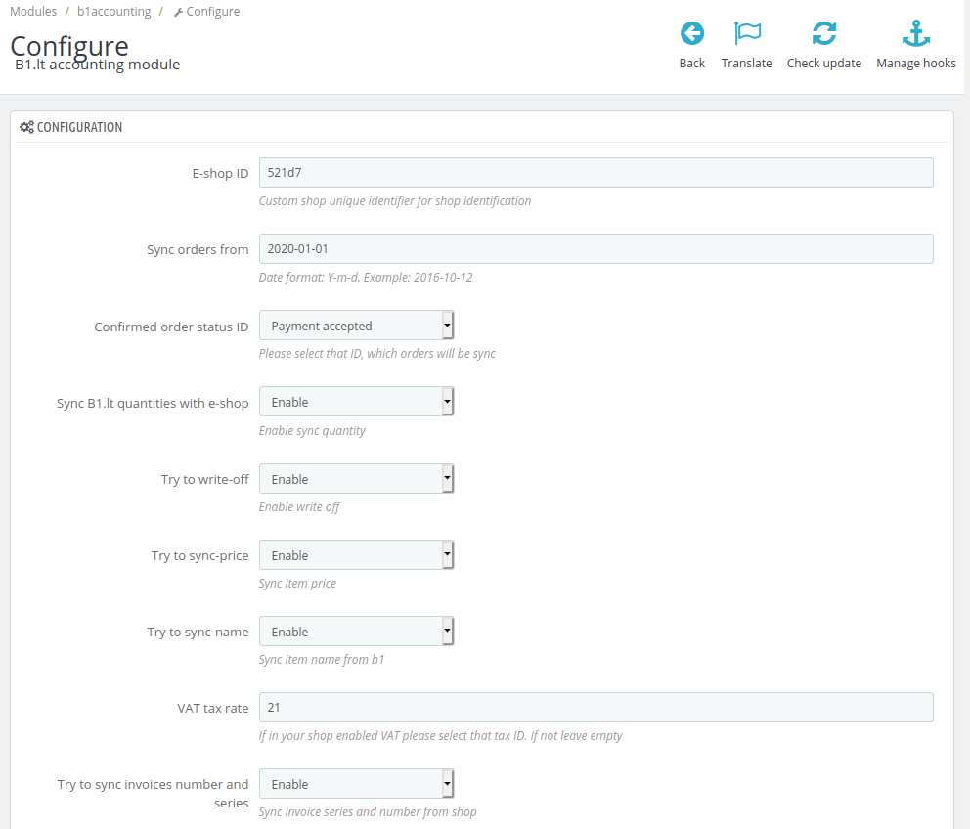The width and height of the screenshot is (970, 829).
Task: Click the Manage hooks label text
Action: click(915, 64)
